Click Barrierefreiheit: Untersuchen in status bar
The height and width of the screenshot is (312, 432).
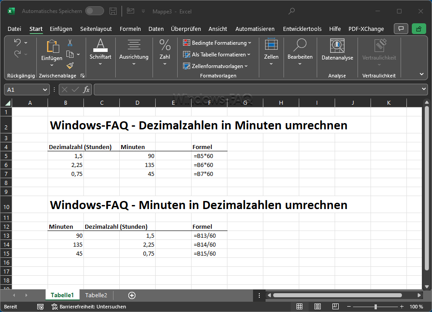coord(89,307)
